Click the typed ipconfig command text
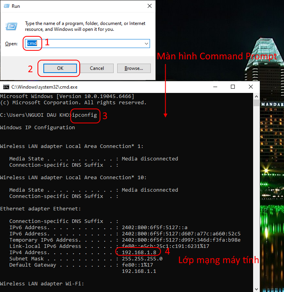 pos(84,115)
